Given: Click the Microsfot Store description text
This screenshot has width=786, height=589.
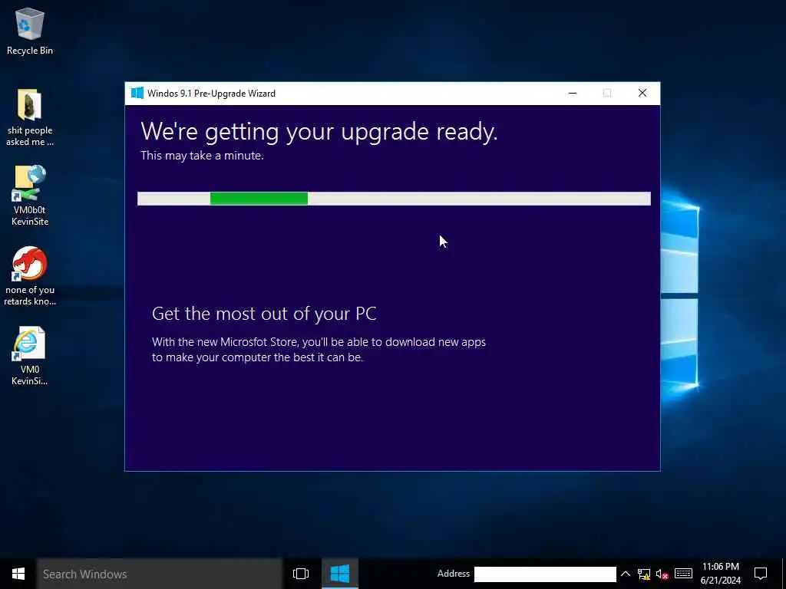Looking at the screenshot, I should tap(319, 350).
